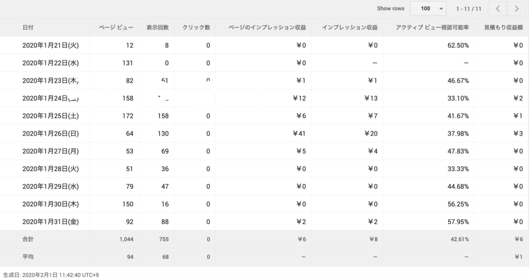Click impressions value 130 on January 26
This screenshot has width=529, height=280.
click(x=163, y=134)
